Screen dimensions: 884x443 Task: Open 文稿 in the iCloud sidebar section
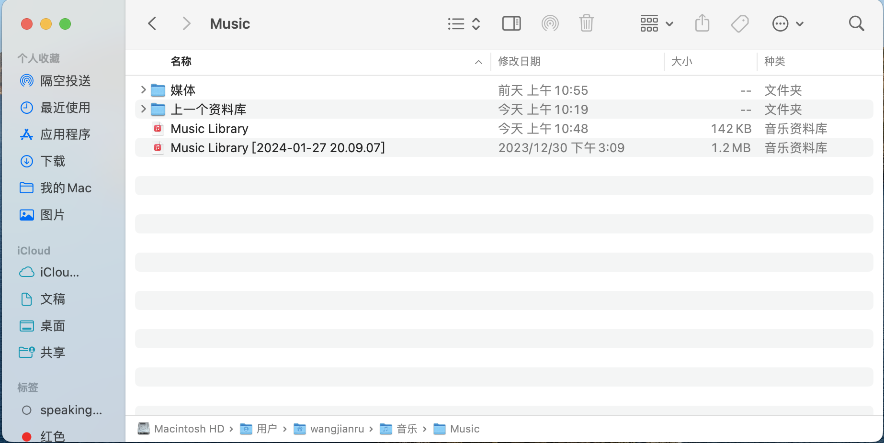pyautogui.click(x=53, y=299)
